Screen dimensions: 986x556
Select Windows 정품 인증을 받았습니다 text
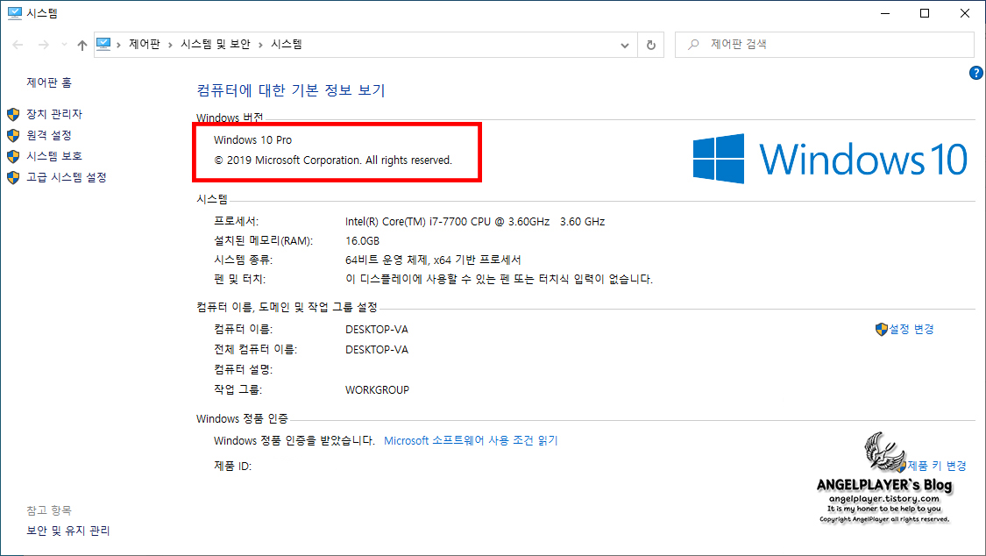(x=294, y=441)
